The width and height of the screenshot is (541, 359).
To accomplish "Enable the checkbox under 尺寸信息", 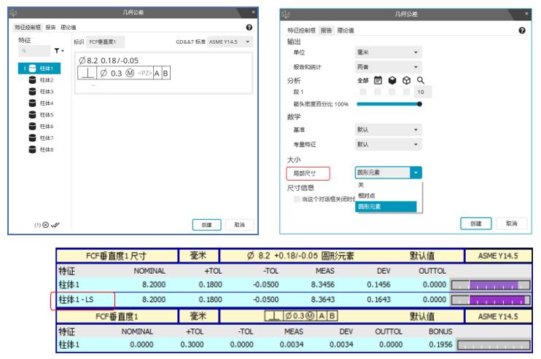I will [x=296, y=198].
